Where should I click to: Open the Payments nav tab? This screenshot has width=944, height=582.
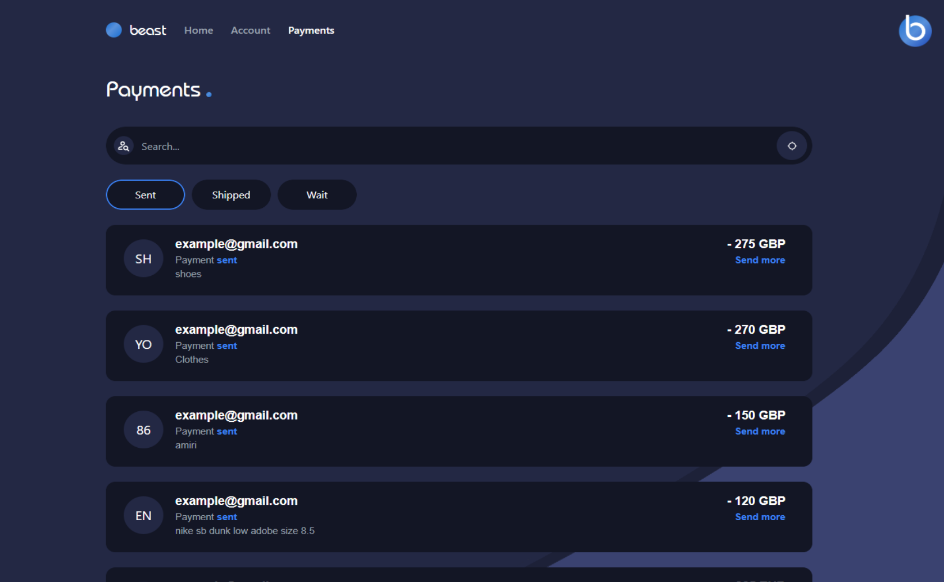311,30
